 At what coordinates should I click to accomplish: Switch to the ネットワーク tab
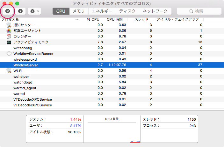pos(155,11)
